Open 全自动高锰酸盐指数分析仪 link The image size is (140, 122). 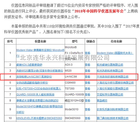[32, 83]
